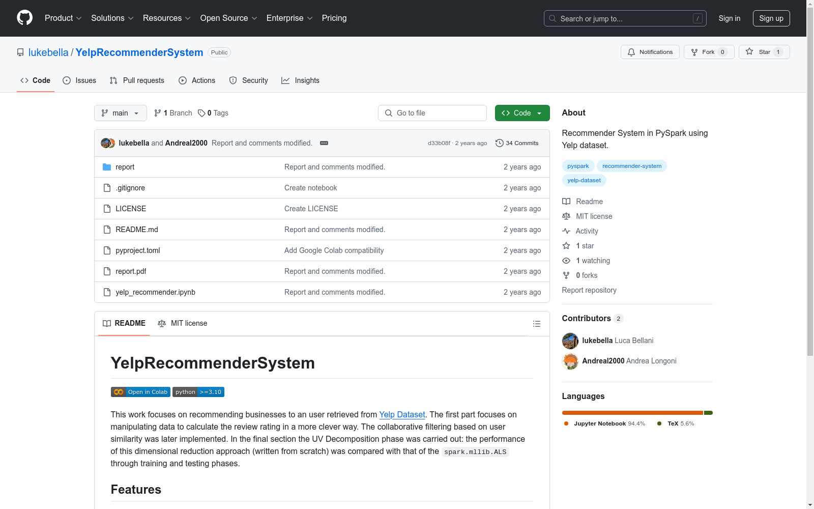Image resolution: width=814 pixels, height=509 pixels.
Task: Expand the Product menu
Action: point(63,18)
